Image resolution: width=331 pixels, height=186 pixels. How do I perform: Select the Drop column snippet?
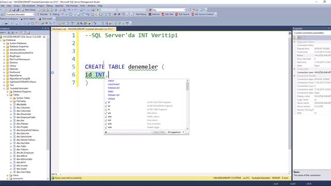[x=146, y=120]
